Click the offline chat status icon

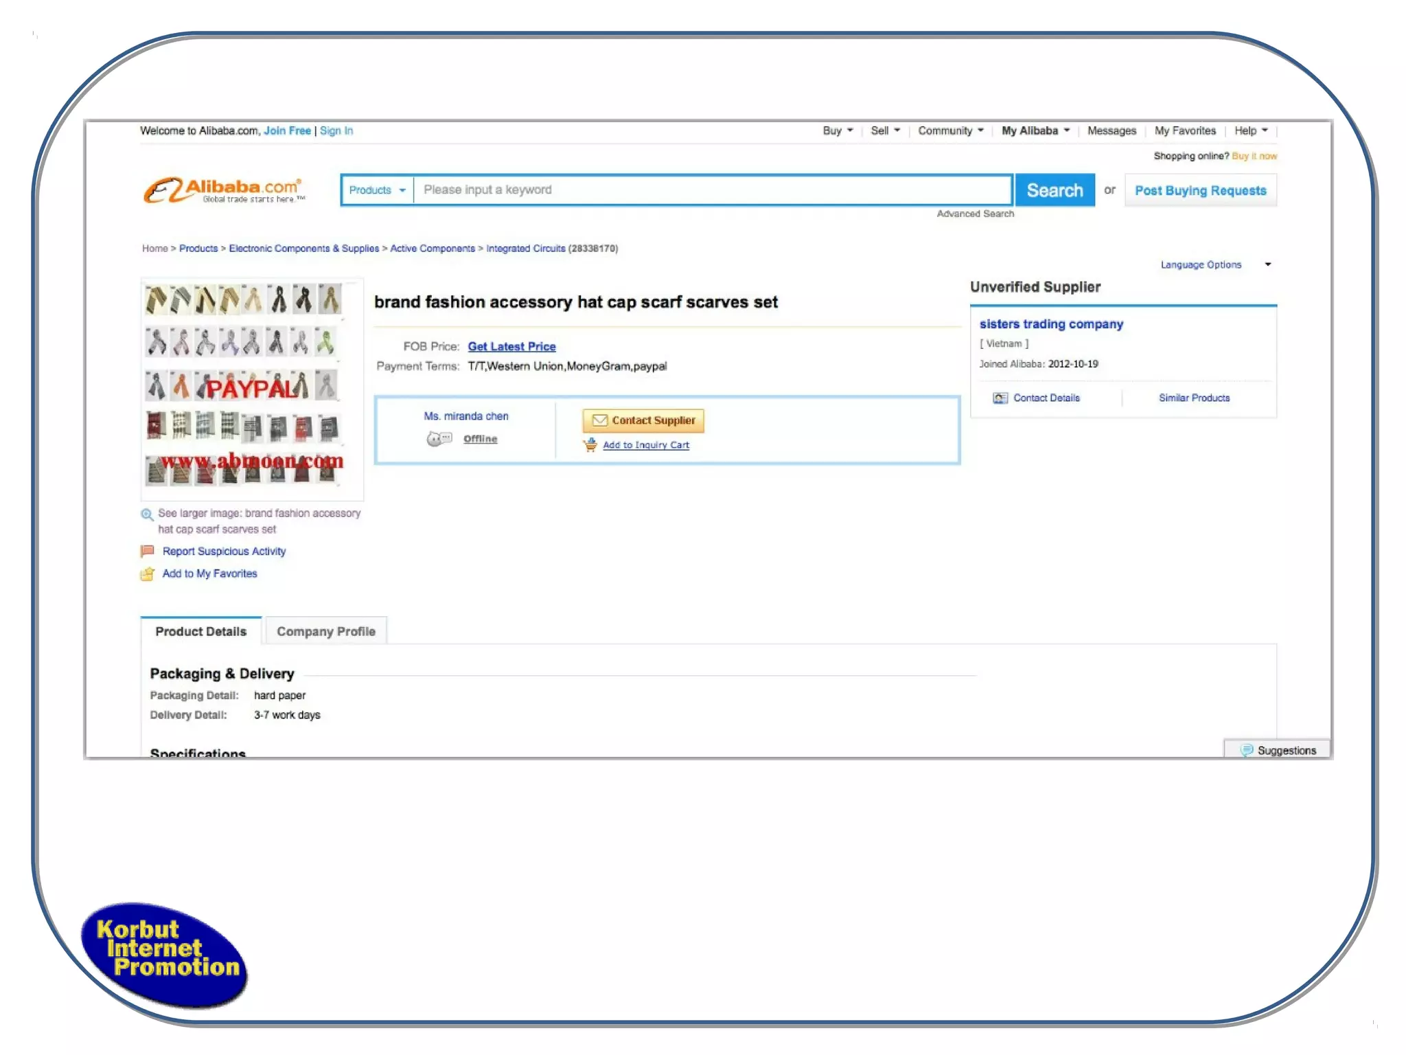coord(439,438)
